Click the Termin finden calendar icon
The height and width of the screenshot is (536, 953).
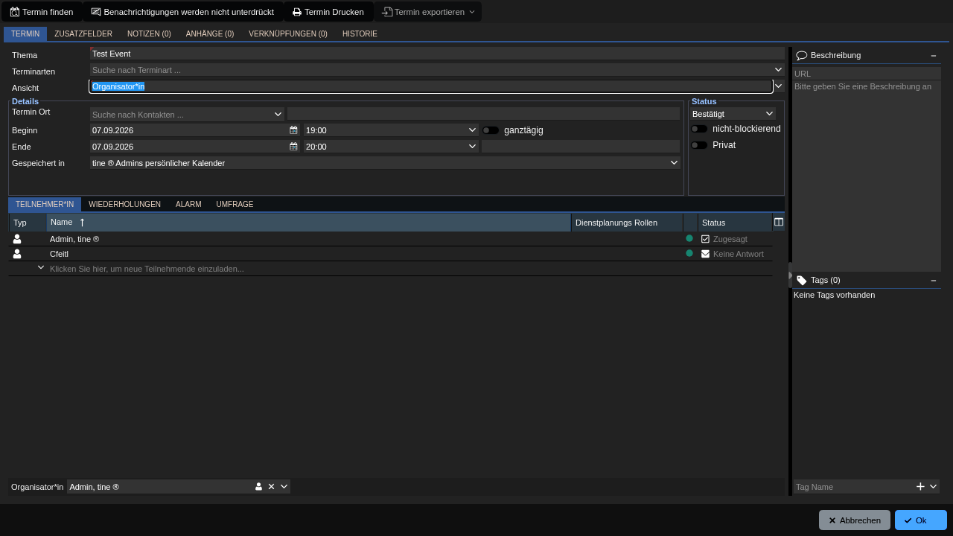tap(15, 12)
